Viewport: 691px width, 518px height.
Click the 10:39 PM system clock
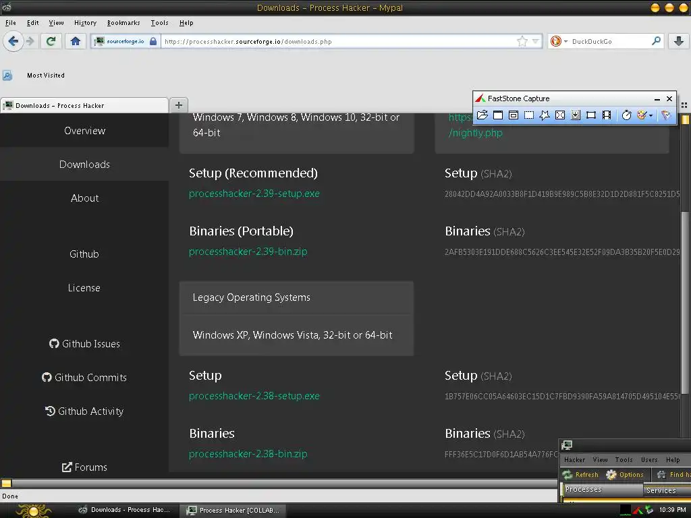coord(673,510)
